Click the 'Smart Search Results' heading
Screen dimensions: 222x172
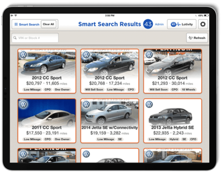click(x=110, y=24)
